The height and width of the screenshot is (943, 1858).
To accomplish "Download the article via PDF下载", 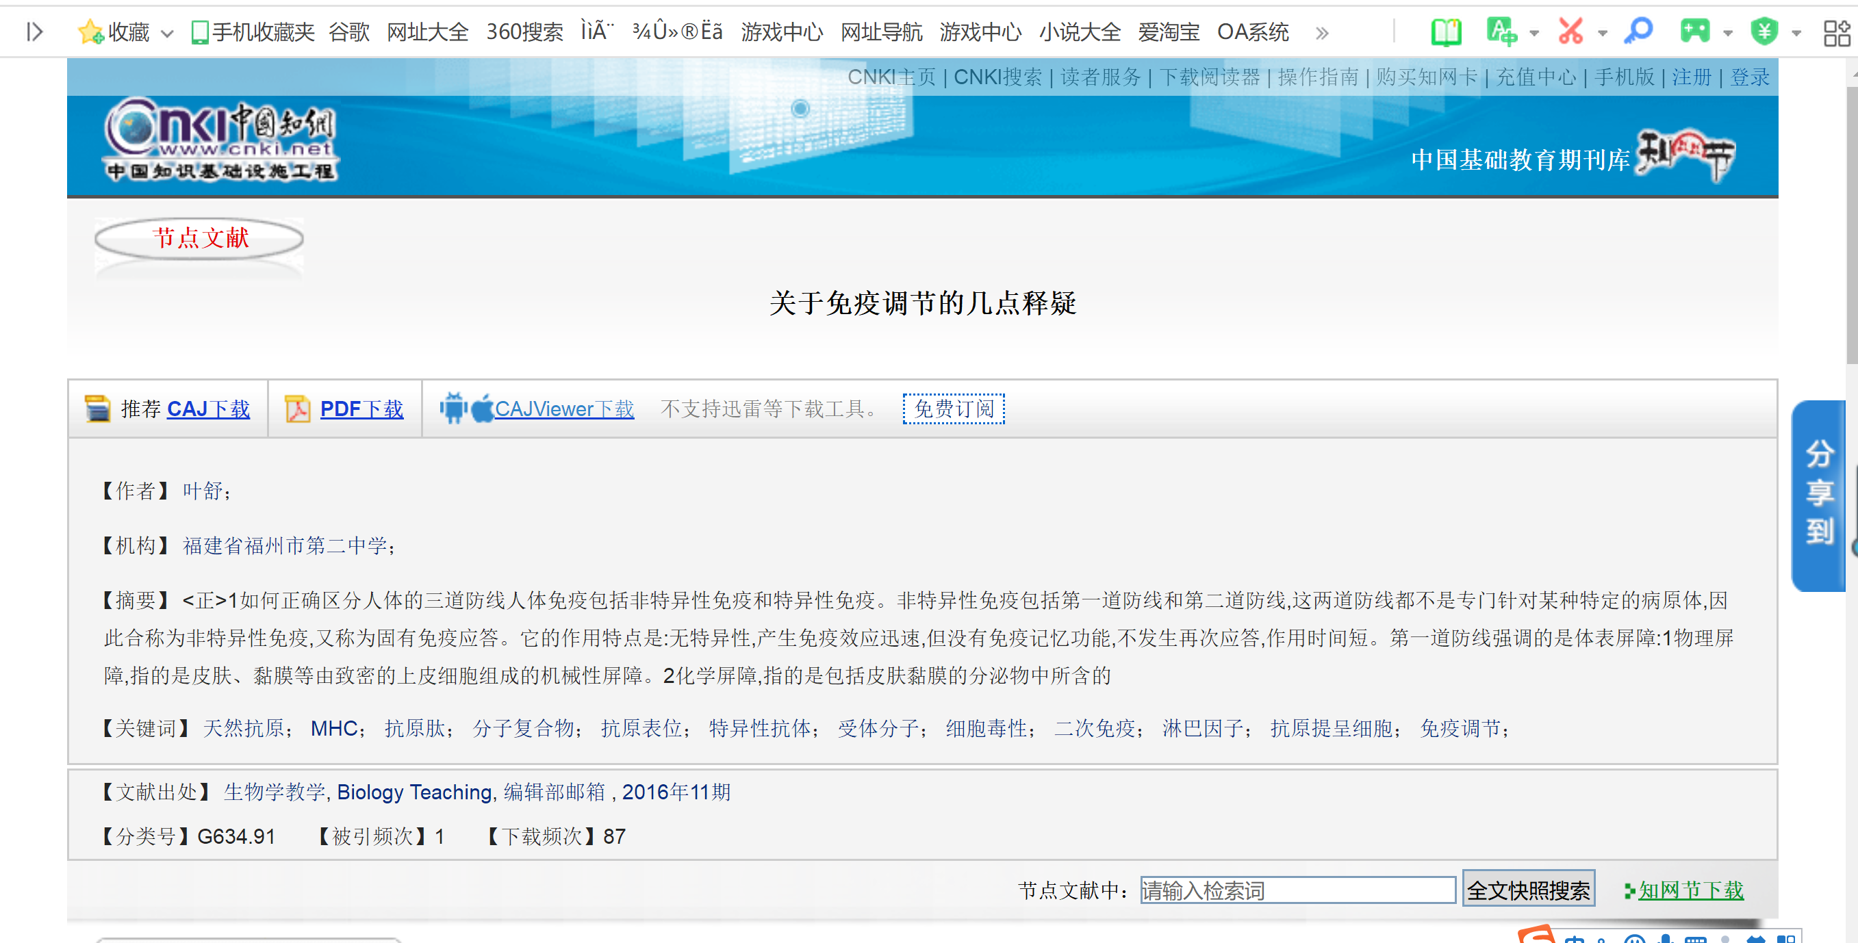I will pos(361,409).
